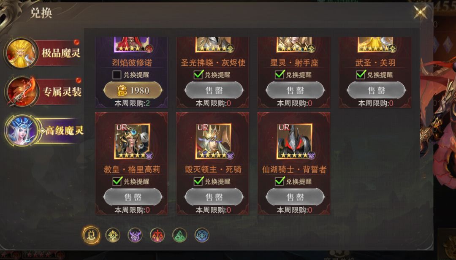The image size is (456, 260).
Task: Open the 教皇·格里高莉 hero portrait
Action: 132,141
